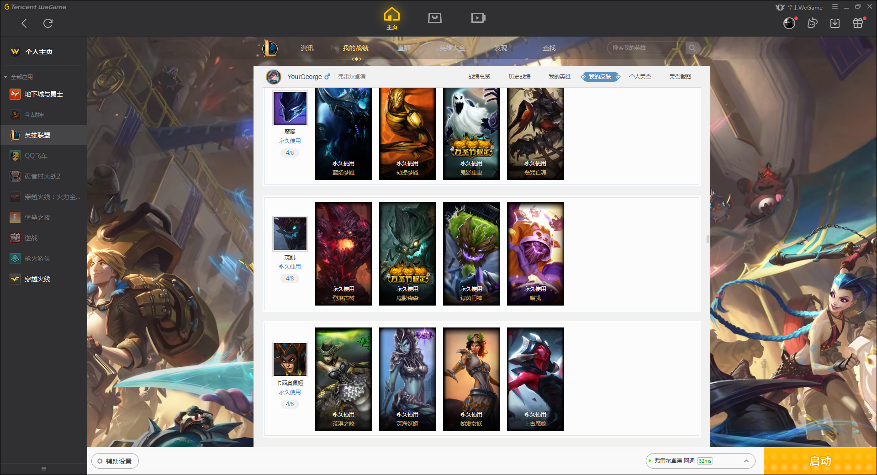Click the YourGeorge username
Image resolution: width=877 pixels, height=475 pixels.
pos(304,77)
